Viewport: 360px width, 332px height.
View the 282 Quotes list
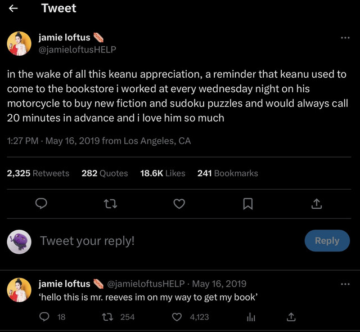[x=105, y=173]
